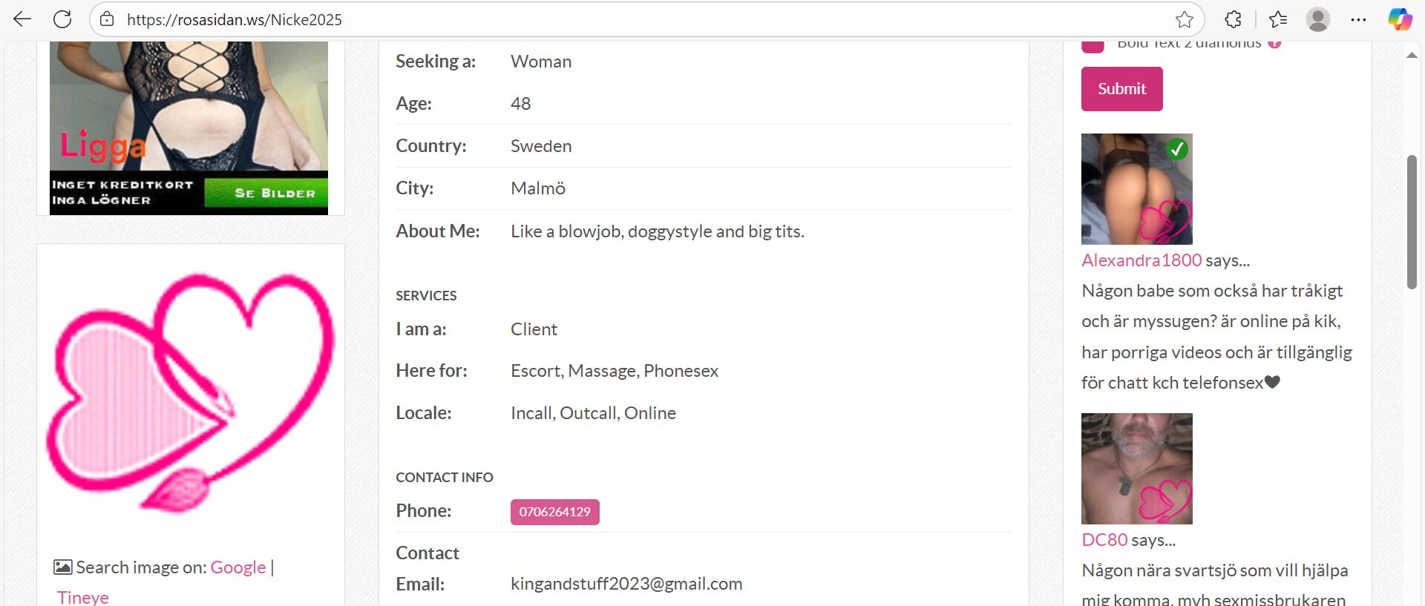
Task: Open Alexandra1800 profile name link
Action: coord(1141,260)
